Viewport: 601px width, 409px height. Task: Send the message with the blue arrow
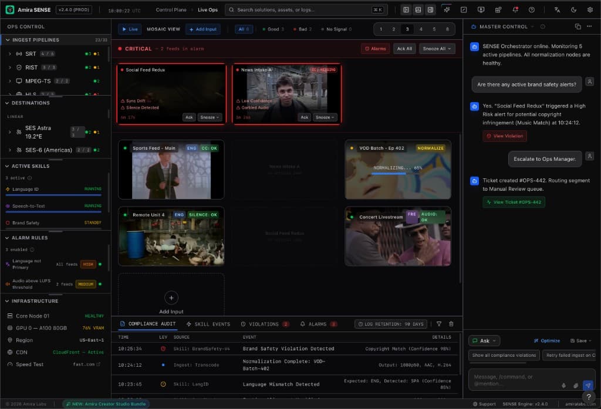pyautogui.click(x=588, y=385)
